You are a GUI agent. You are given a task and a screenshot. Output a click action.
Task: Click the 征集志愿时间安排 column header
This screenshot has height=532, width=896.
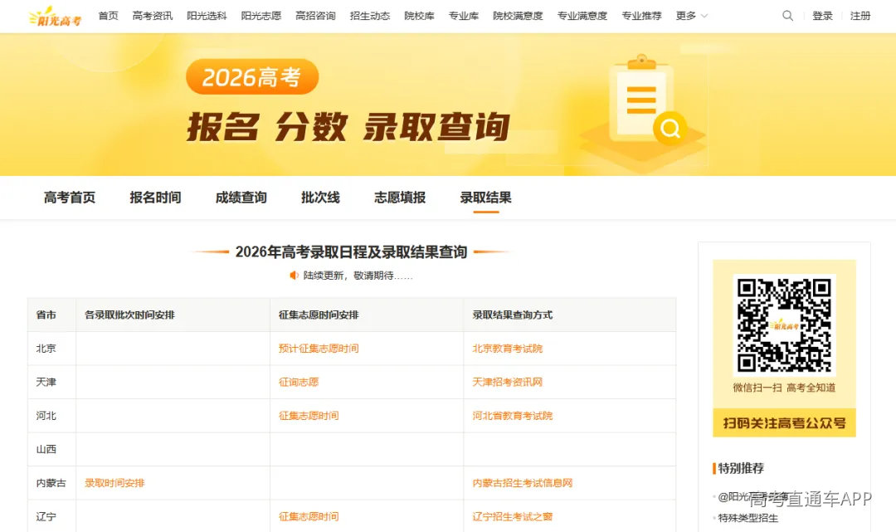tap(319, 315)
